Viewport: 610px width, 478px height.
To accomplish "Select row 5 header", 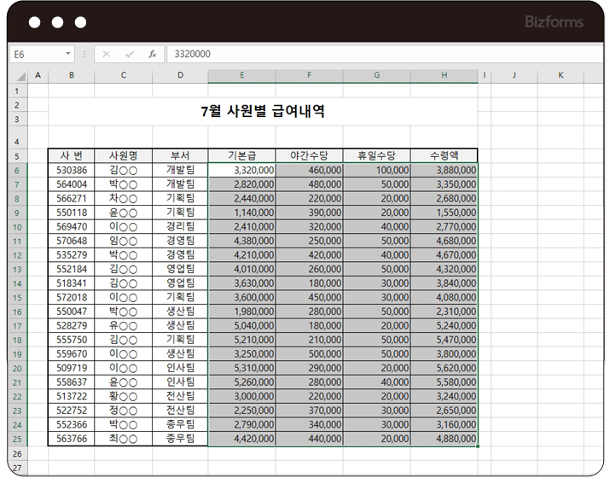I will pos(18,156).
